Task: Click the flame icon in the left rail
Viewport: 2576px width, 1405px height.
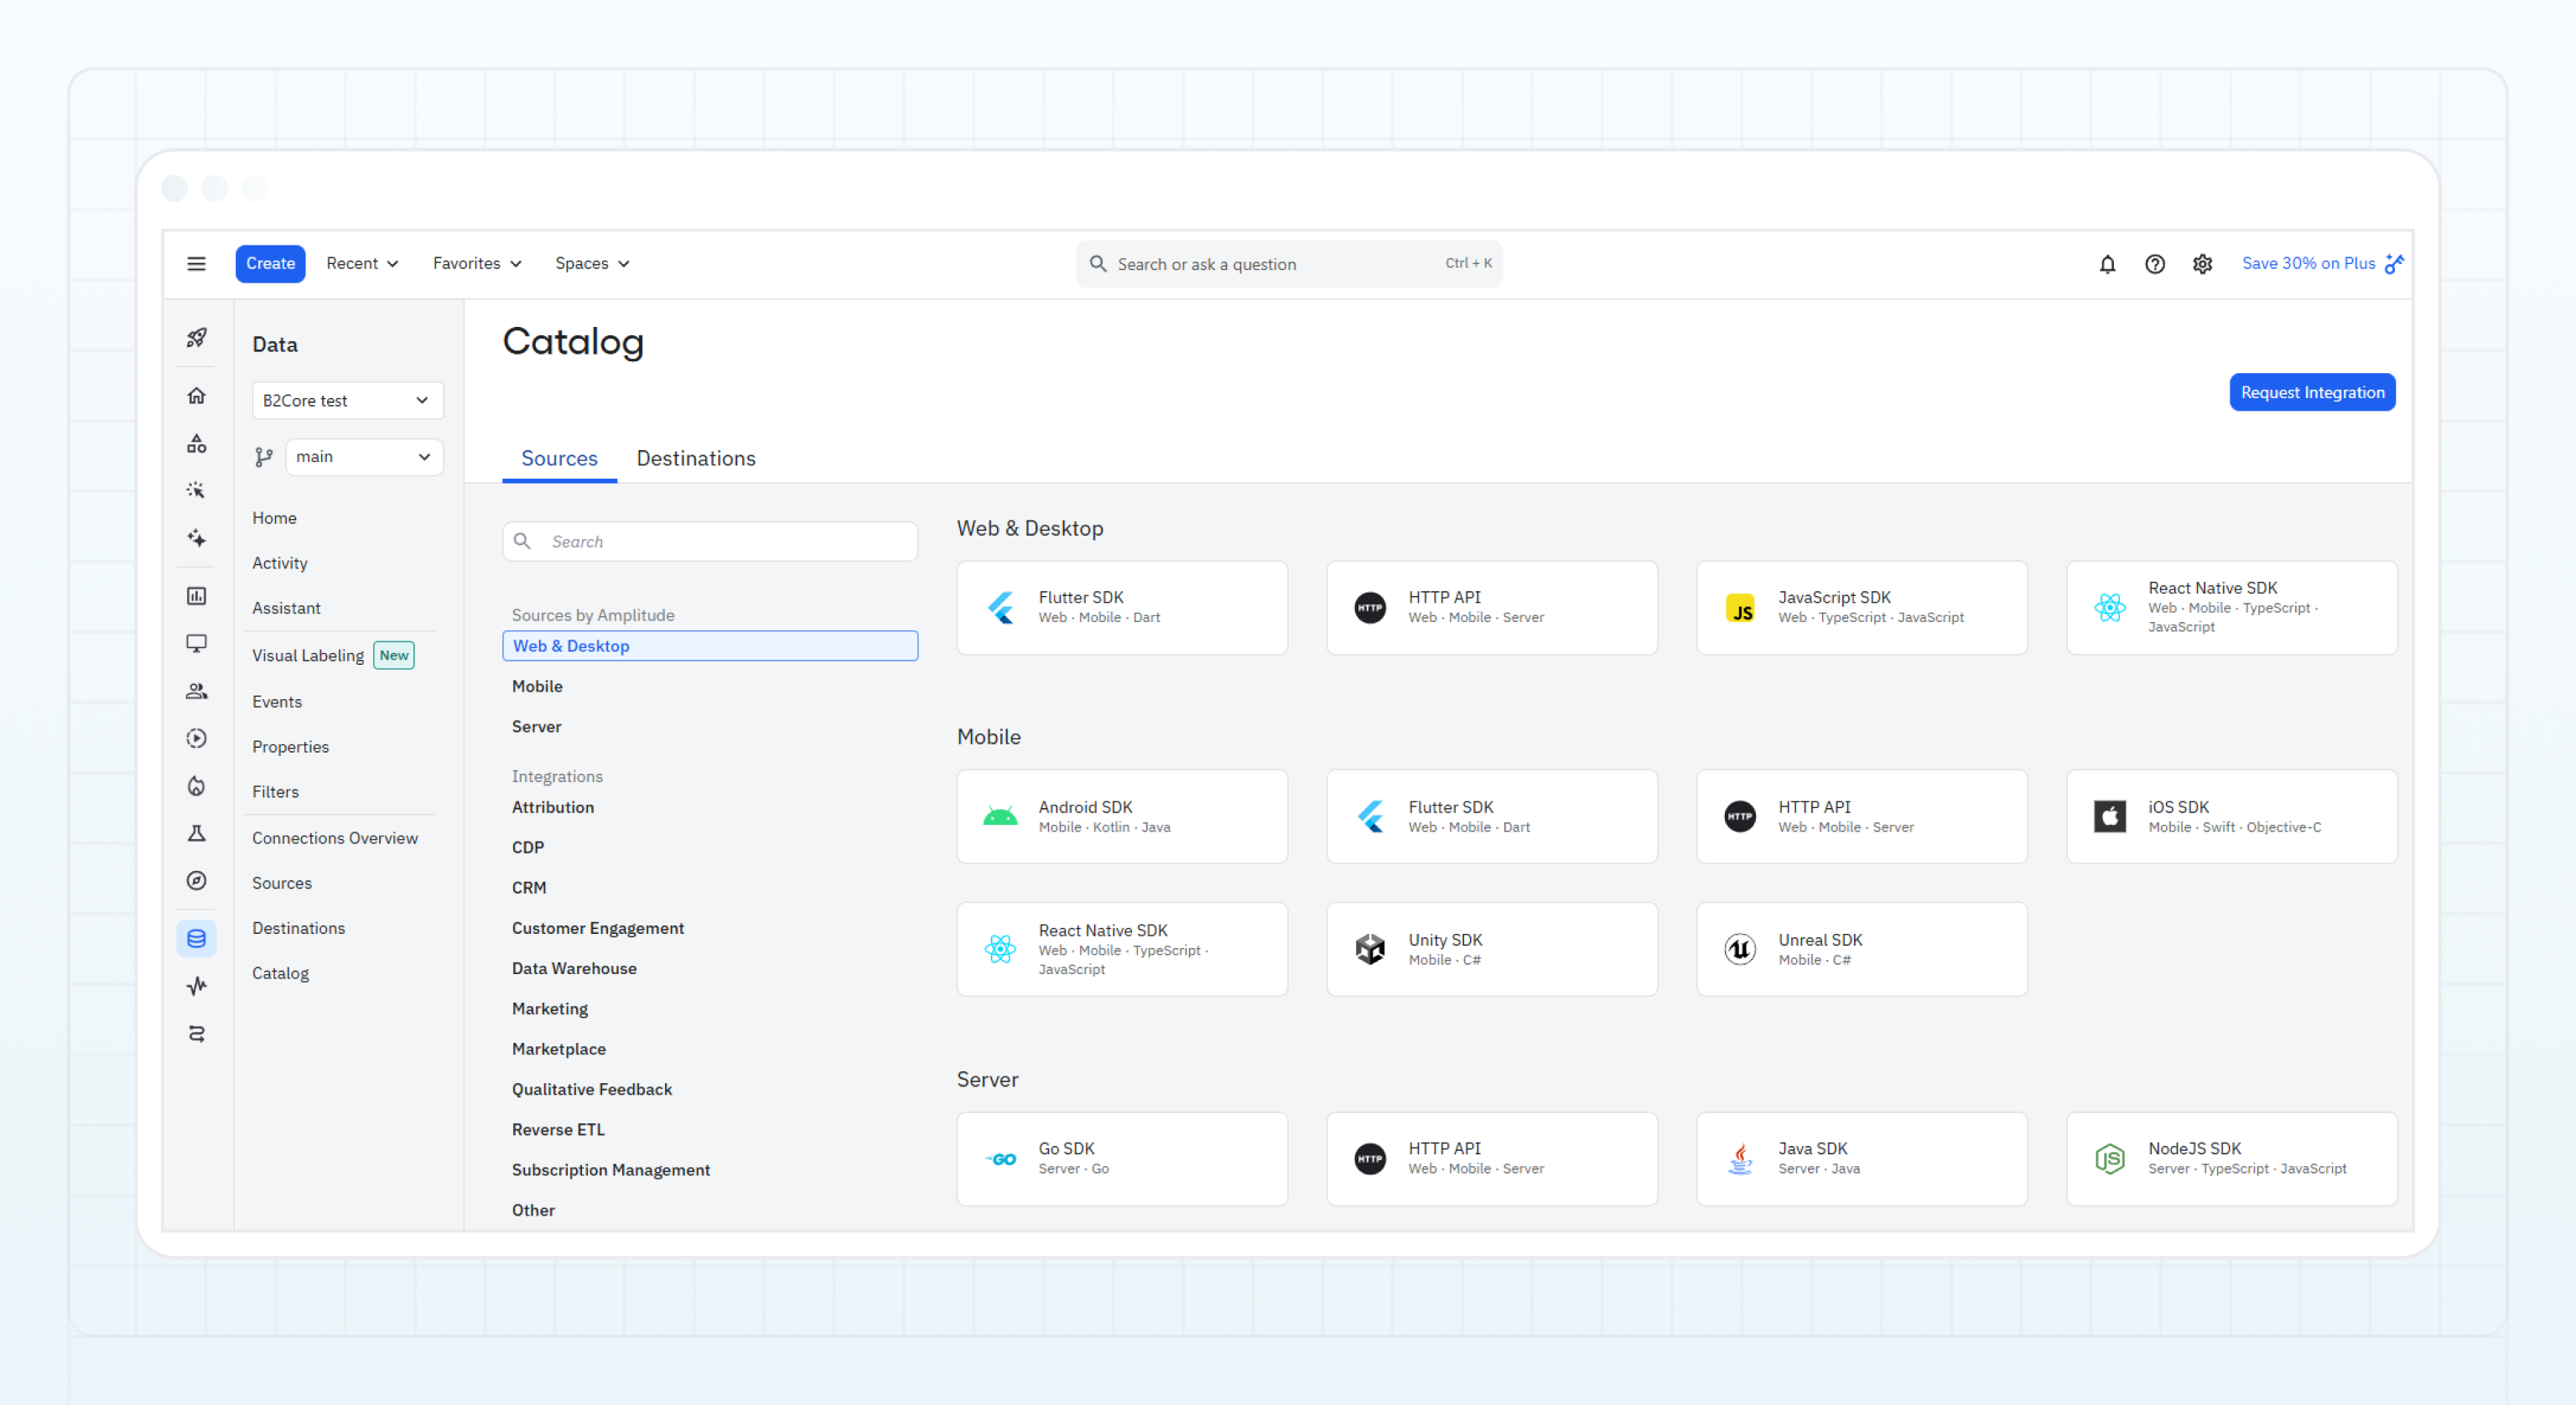Action: tap(197, 786)
